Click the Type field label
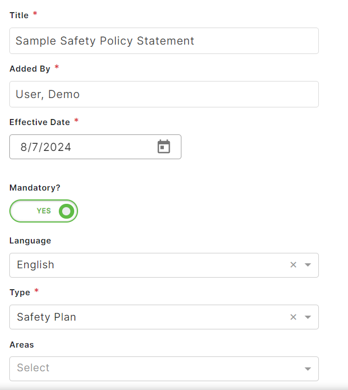This screenshot has height=390, width=348. click(x=20, y=292)
